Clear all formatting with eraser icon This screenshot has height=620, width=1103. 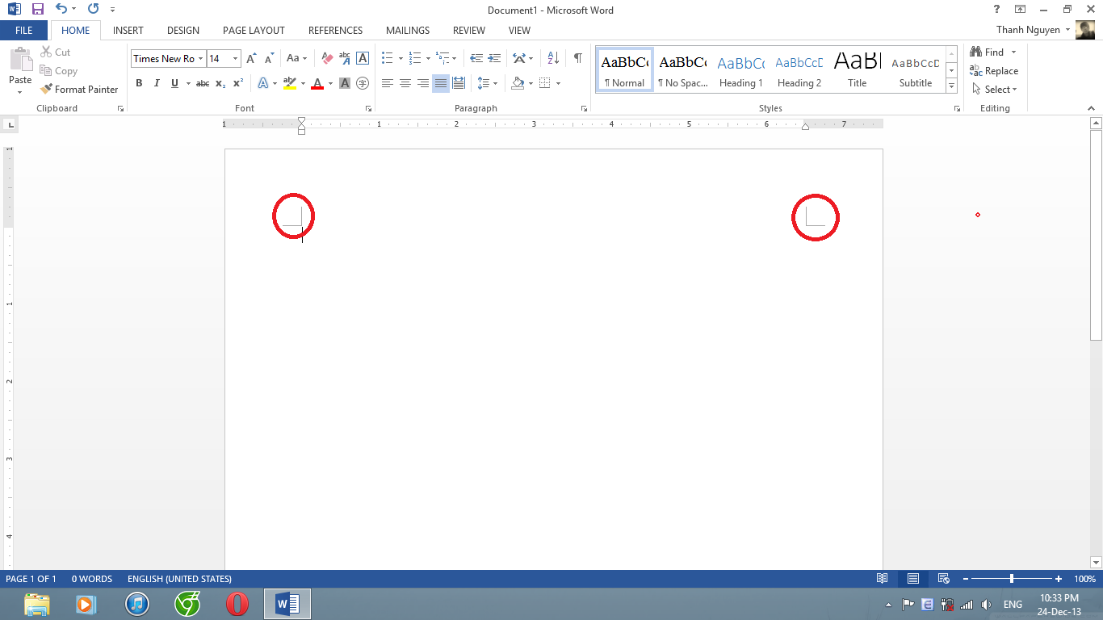[327, 58]
